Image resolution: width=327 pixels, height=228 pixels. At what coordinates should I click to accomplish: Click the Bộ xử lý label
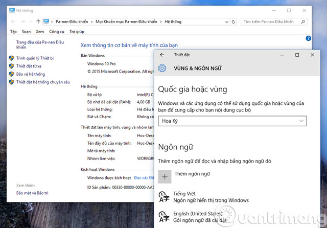pos(95,95)
